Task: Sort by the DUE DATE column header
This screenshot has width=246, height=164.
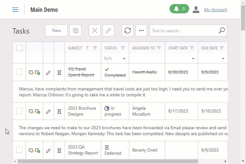Action: [x=209, y=48]
